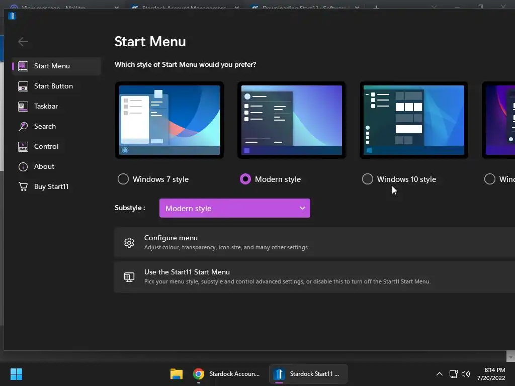This screenshot has height=386, width=515.
Task: Open the Buy Start11 page label
Action: [51, 187]
